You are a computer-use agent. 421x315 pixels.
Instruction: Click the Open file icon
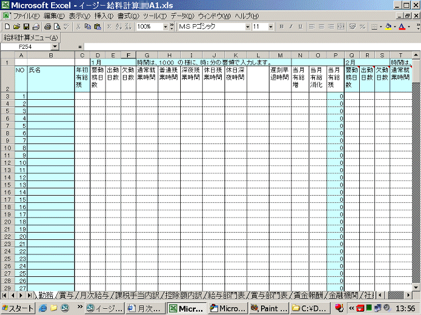point(16,26)
